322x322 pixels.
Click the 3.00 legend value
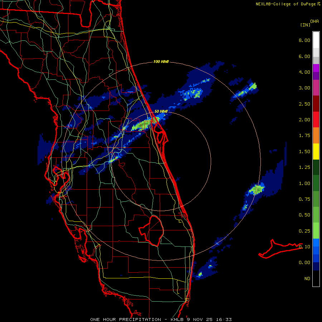click(x=304, y=88)
